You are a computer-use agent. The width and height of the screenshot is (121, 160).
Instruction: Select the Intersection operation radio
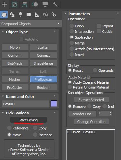click(72, 31)
